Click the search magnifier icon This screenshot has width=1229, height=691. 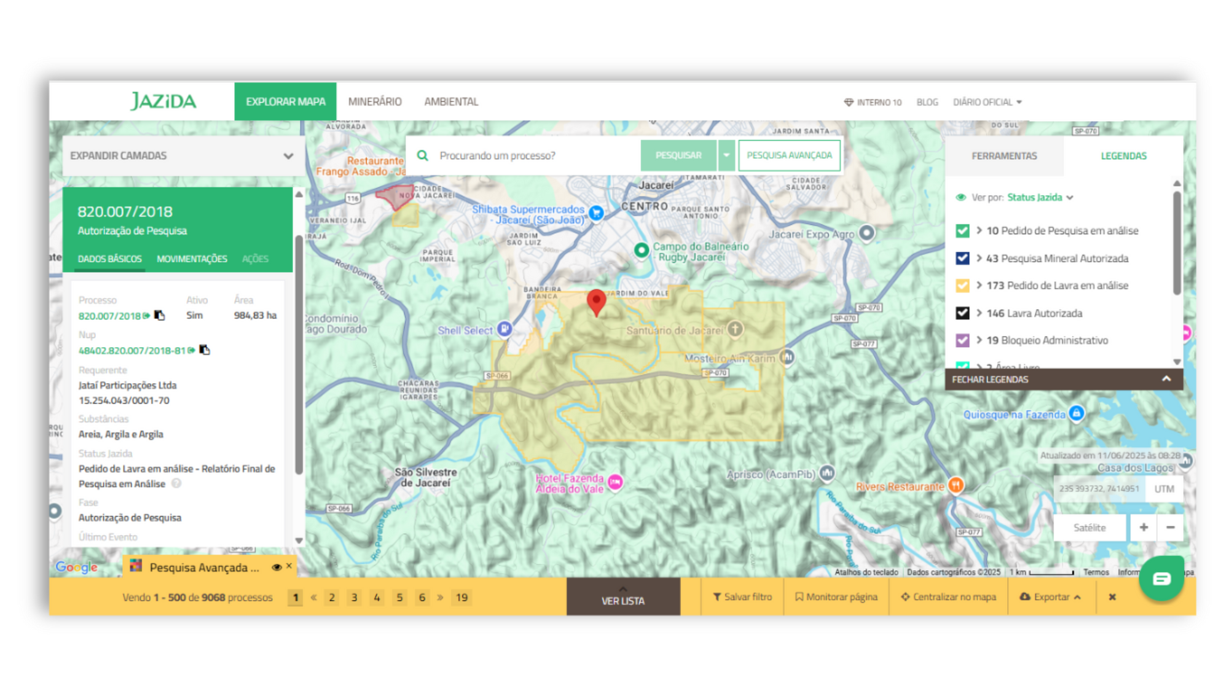(x=423, y=155)
